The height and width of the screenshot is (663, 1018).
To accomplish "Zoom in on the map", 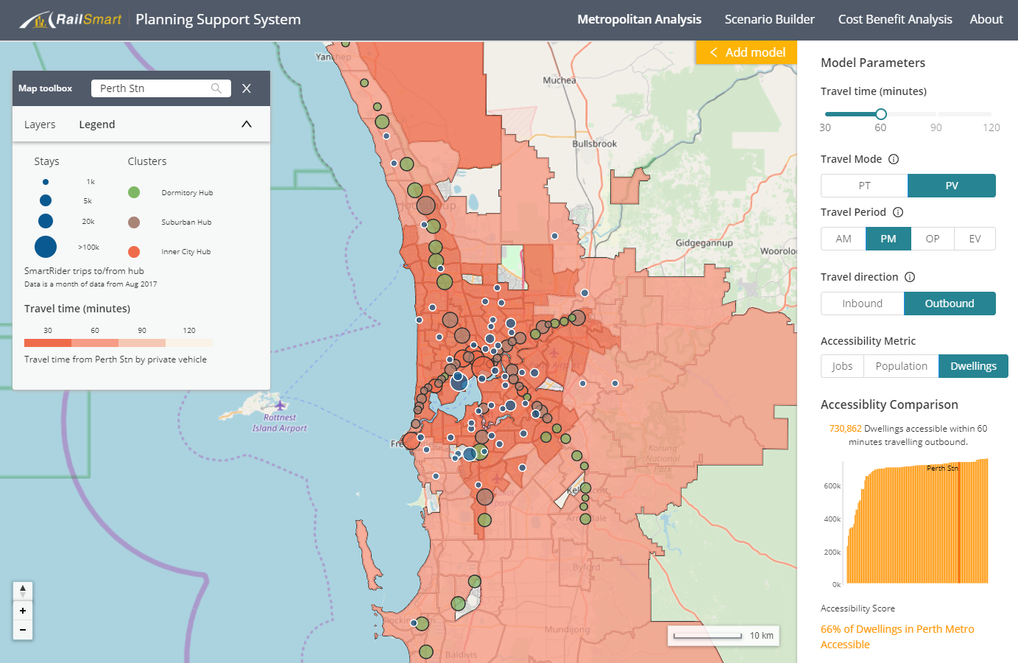I will pos(23,611).
